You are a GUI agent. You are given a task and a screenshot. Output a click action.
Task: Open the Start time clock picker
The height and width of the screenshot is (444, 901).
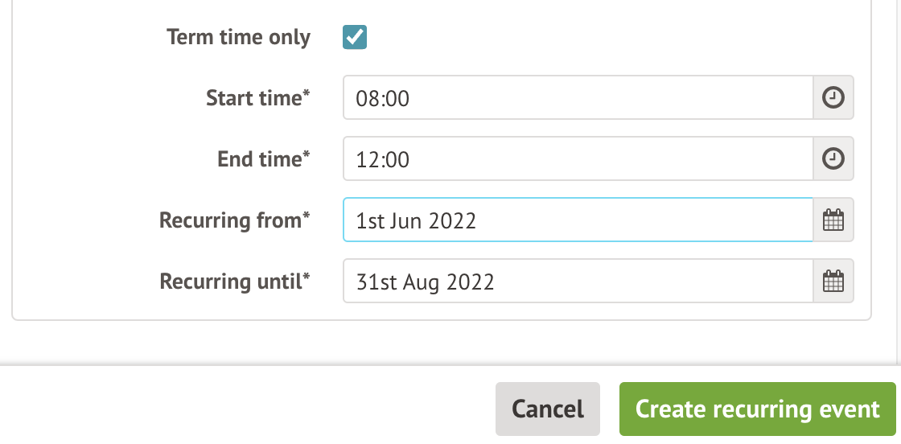[833, 98]
